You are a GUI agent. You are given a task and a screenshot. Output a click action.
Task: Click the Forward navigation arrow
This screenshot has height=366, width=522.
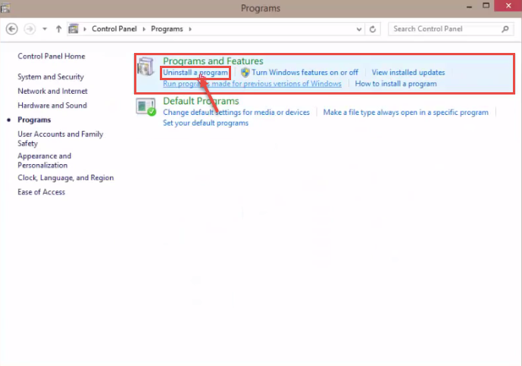pyautogui.click(x=30, y=29)
